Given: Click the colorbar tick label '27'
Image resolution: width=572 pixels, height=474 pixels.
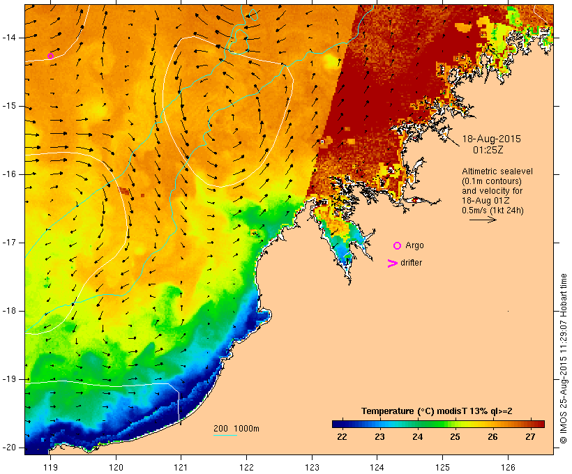Looking at the screenshot, I should [530, 436].
